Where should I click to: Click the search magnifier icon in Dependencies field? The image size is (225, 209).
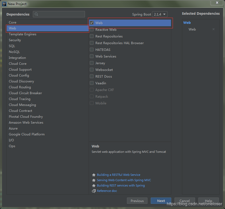click(36, 14)
